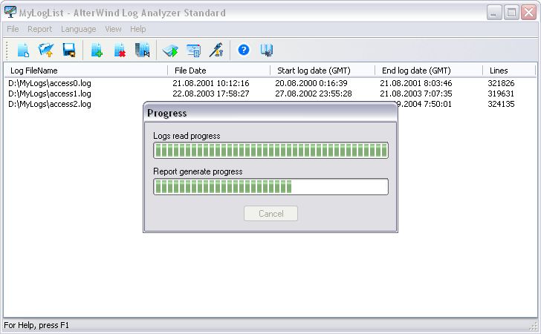This screenshot has width=541, height=334.
Task: Generate report with green arrow icon
Action: (170, 50)
